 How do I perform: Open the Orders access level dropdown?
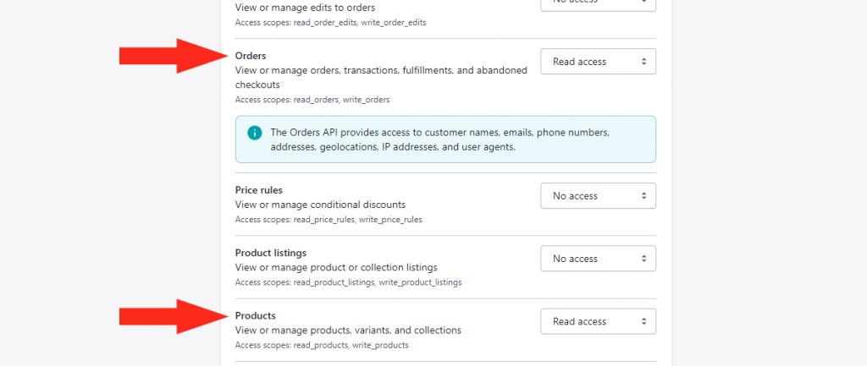coord(599,61)
